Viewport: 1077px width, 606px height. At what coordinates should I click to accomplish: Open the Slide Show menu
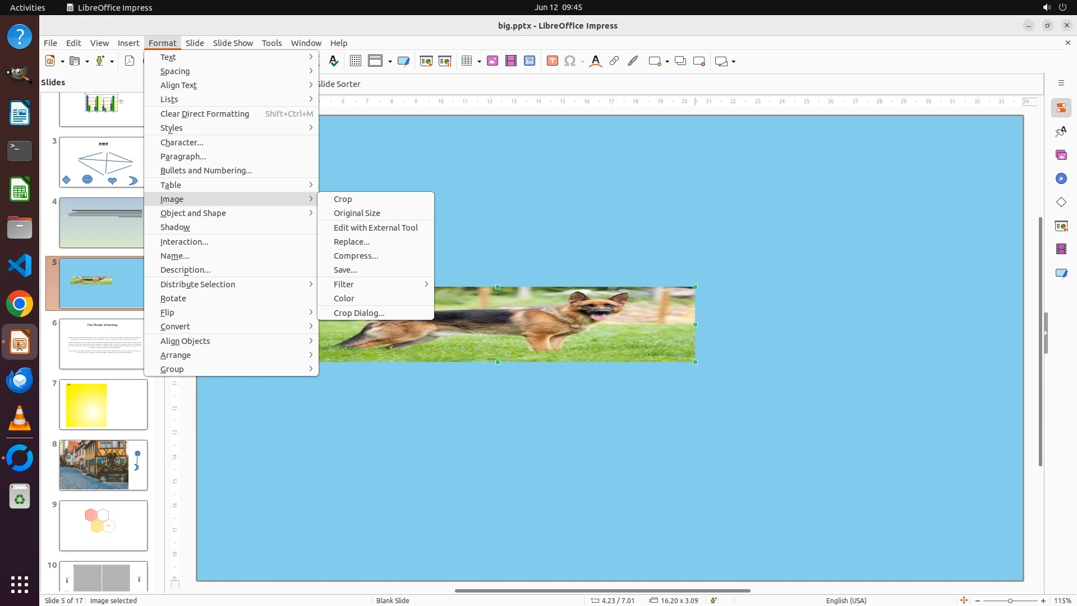tap(233, 43)
